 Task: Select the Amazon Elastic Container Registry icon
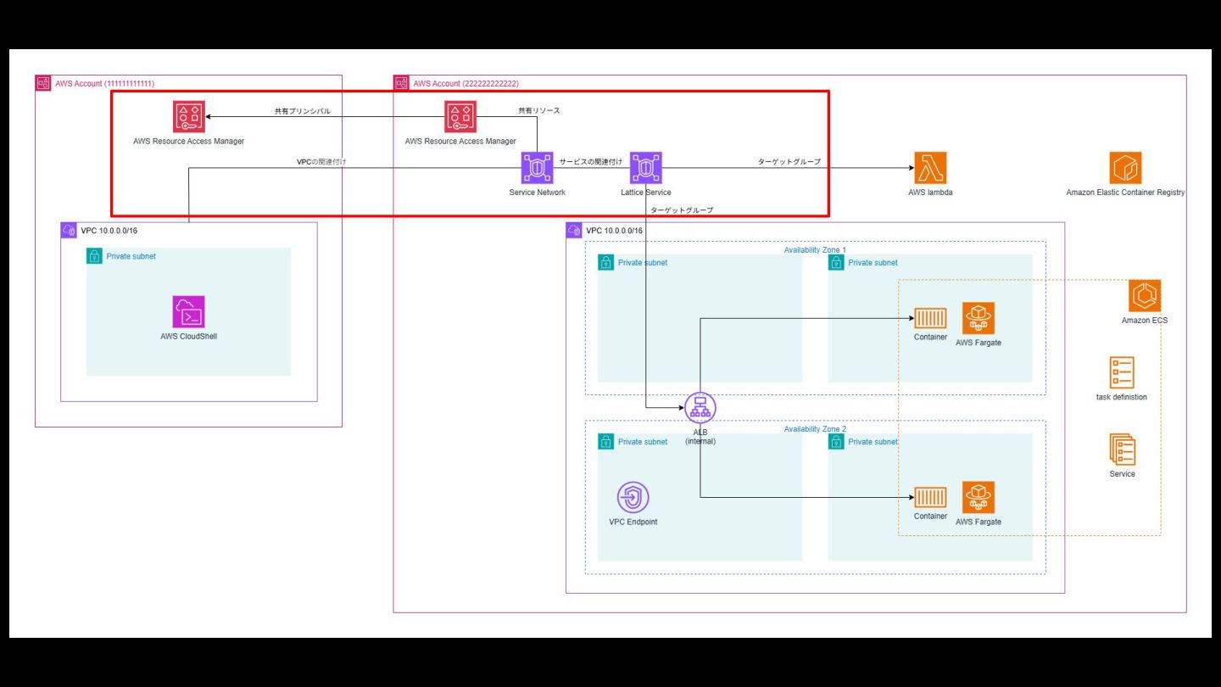point(1125,168)
